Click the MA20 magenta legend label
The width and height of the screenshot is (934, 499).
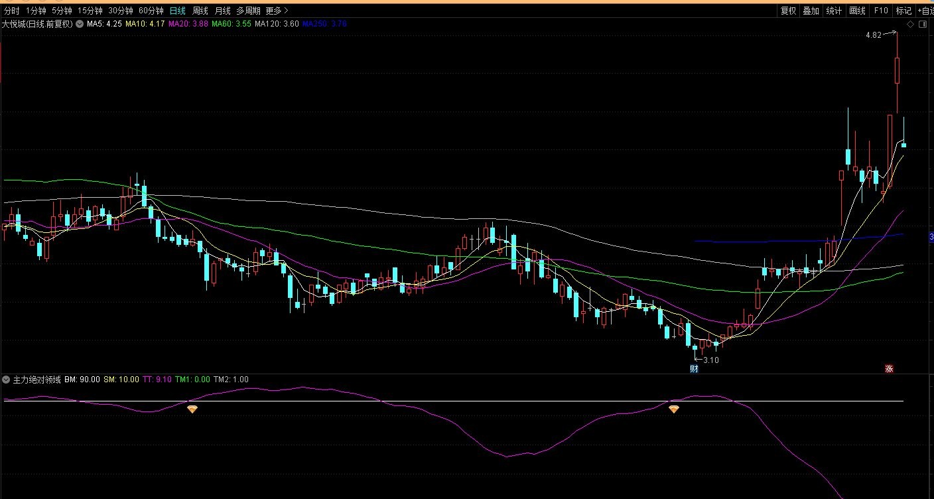click(x=188, y=24)
